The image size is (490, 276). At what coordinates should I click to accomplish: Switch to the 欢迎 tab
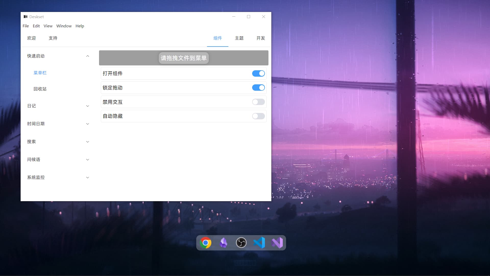(31, 38)
